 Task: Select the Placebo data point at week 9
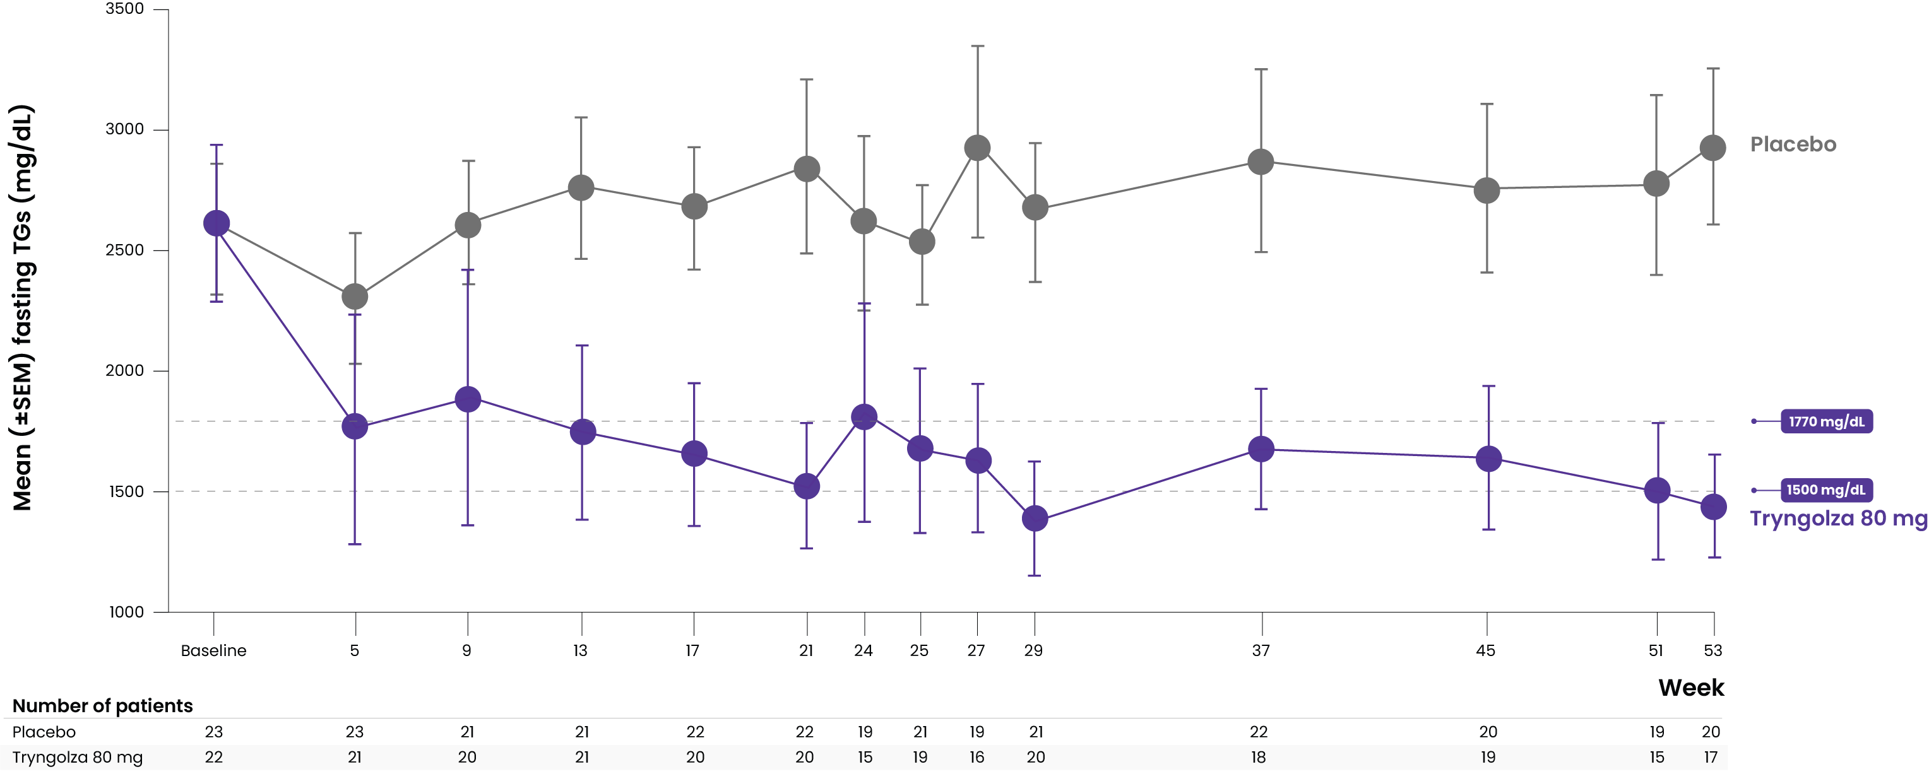click(468, 225)
